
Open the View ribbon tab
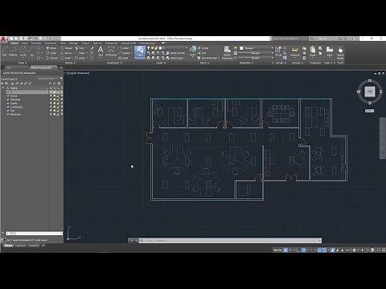63,43
